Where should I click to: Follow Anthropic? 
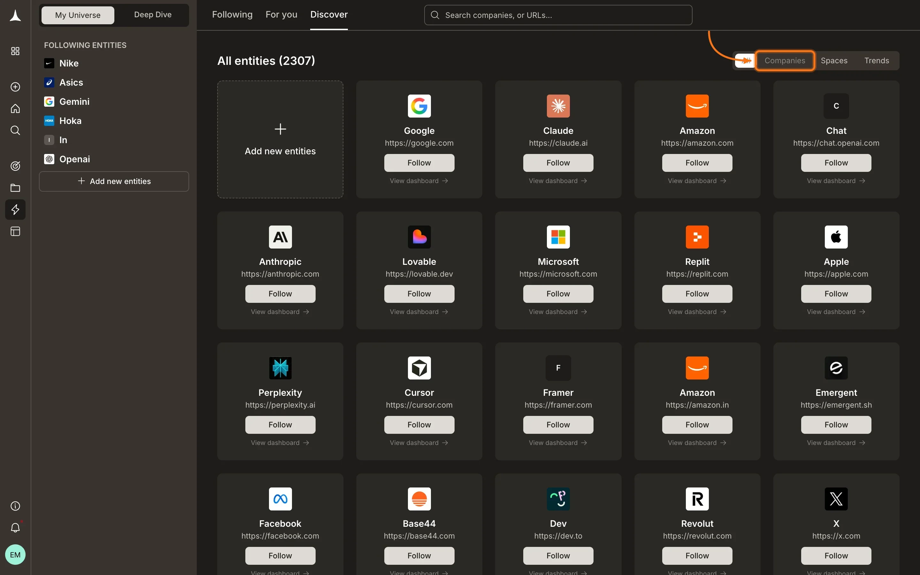[x=280, y=294]
